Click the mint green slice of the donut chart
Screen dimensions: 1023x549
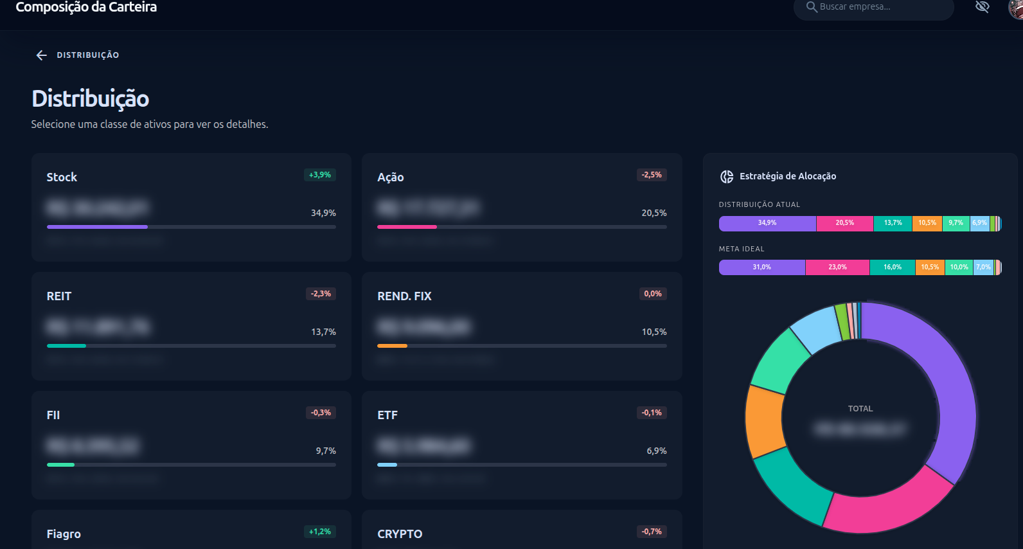(780, 361)
